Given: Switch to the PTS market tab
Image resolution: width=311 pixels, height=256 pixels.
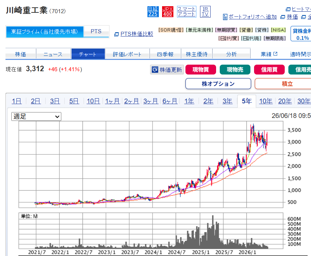Looking at the screenshot, I should [x=96, y=31].
